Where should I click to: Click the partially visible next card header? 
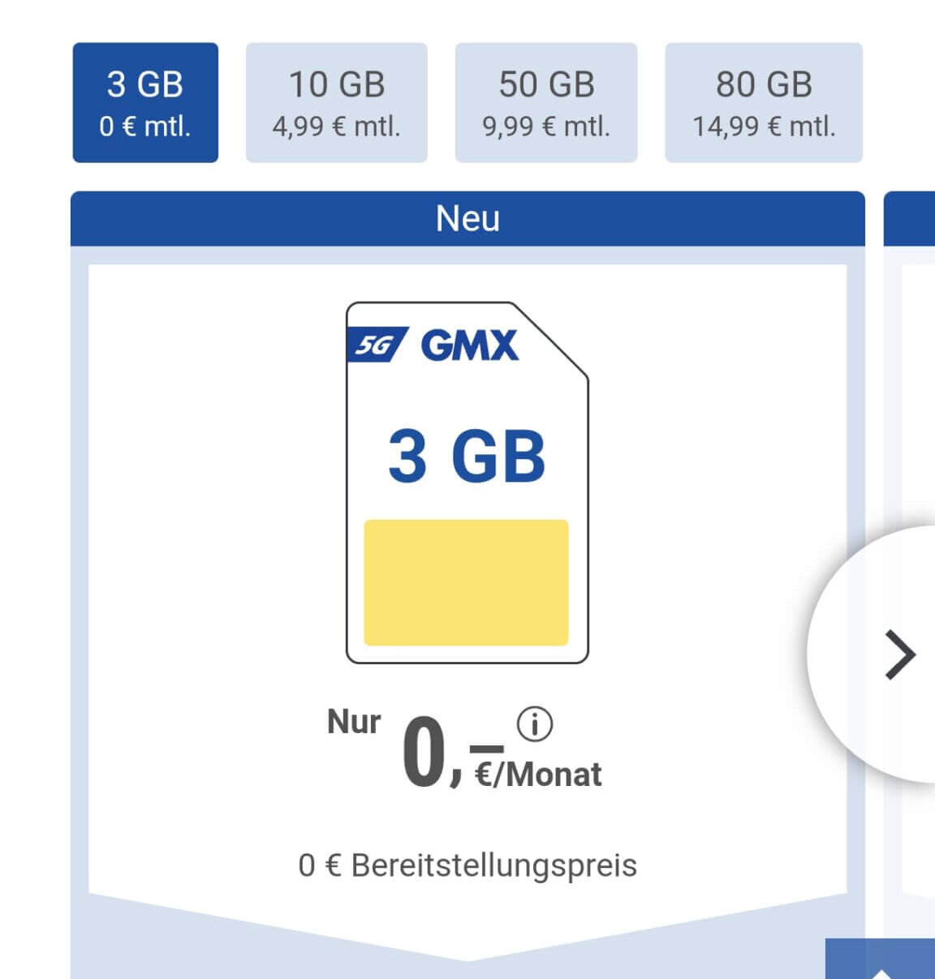pyautogui.click(x=909, y=218)
